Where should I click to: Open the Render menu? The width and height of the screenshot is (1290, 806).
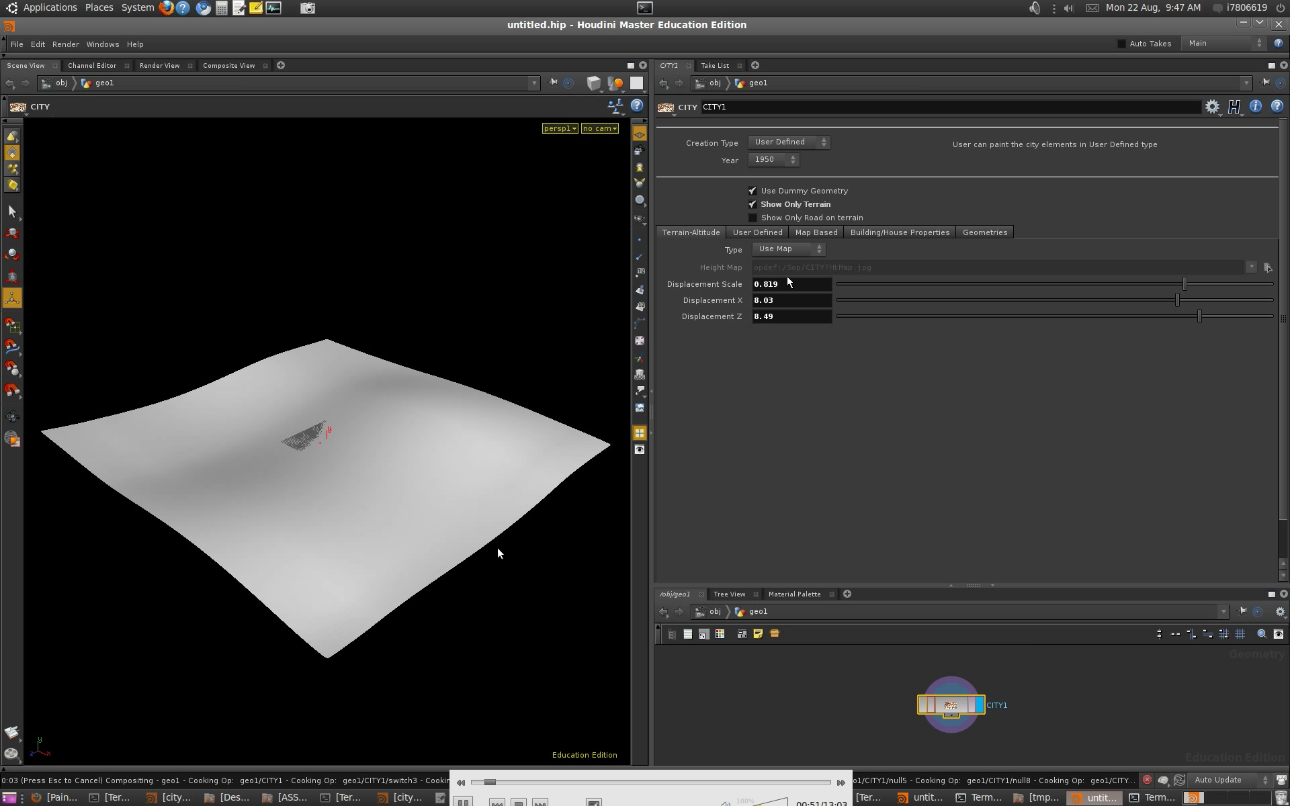tap(66, 44)
